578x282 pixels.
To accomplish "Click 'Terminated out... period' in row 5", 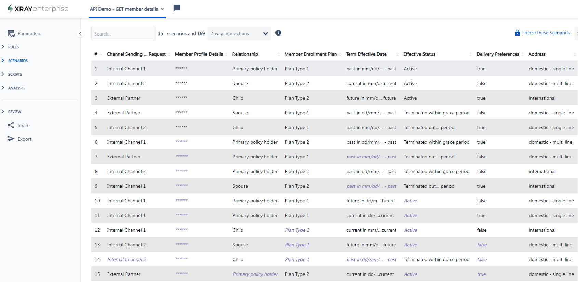I will click(x=429, y=127).
